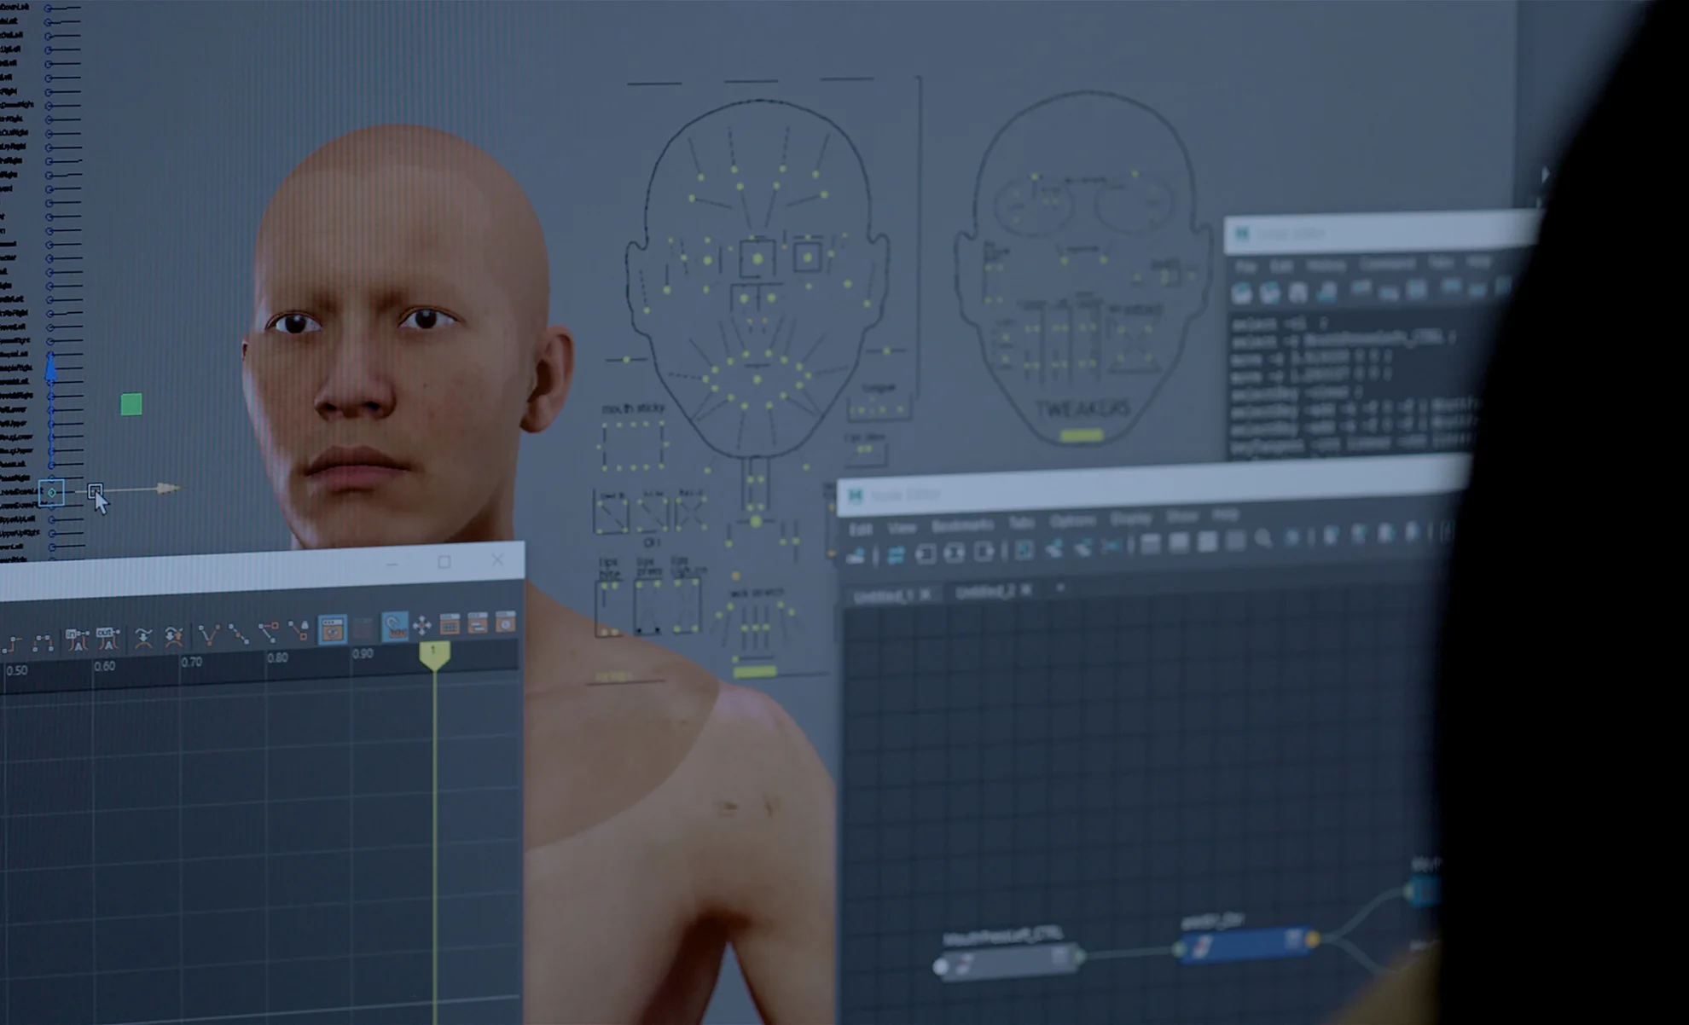Open the History menu in Script Editor
Image resolution: width=1689 pixels, height=1025 pixels.
(x=1325, y=265)
